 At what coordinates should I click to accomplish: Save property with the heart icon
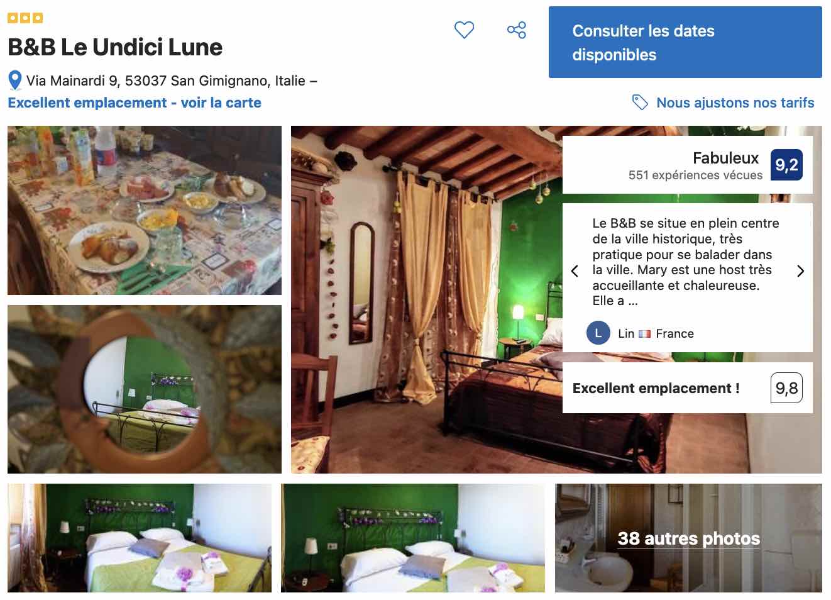[x=464, y=30]
